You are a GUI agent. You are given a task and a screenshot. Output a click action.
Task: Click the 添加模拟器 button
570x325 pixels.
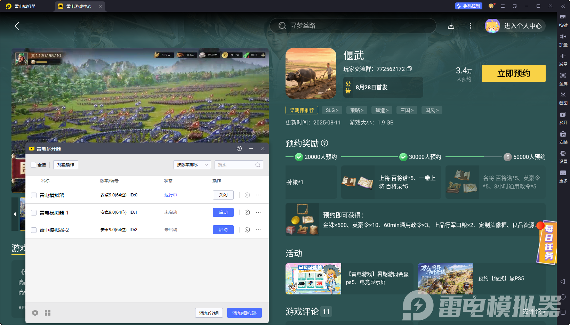(x=244, y=313)
